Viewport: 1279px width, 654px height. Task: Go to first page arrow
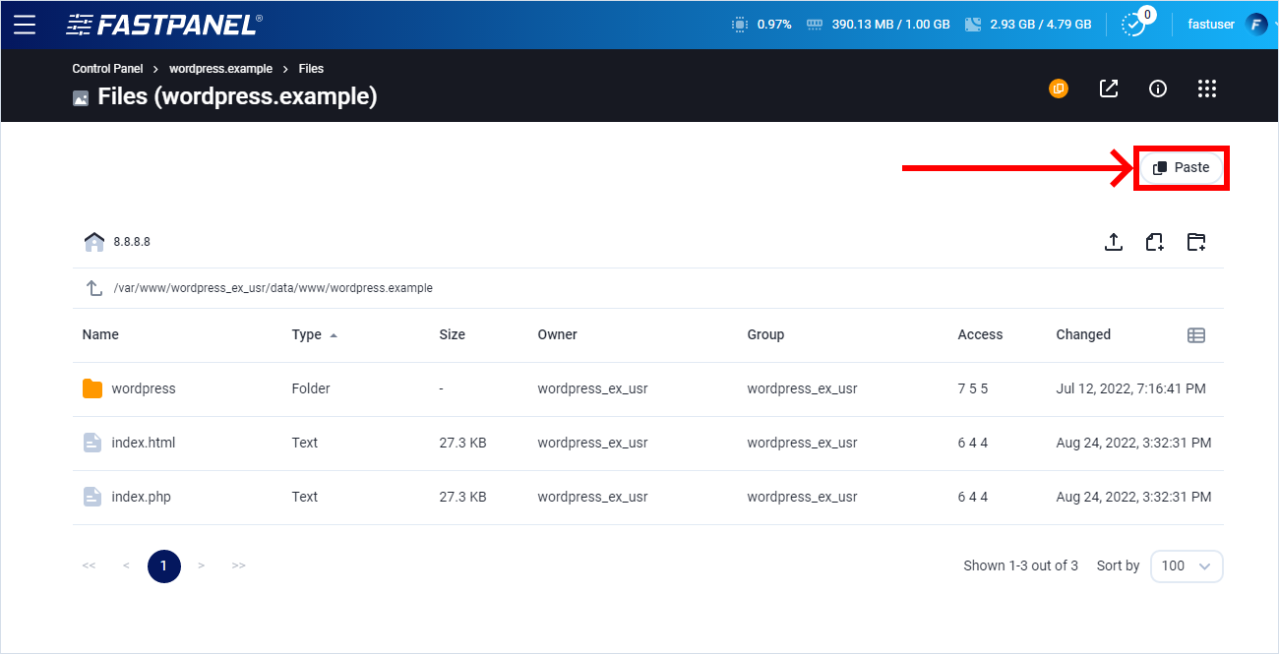tap(89, 565)
